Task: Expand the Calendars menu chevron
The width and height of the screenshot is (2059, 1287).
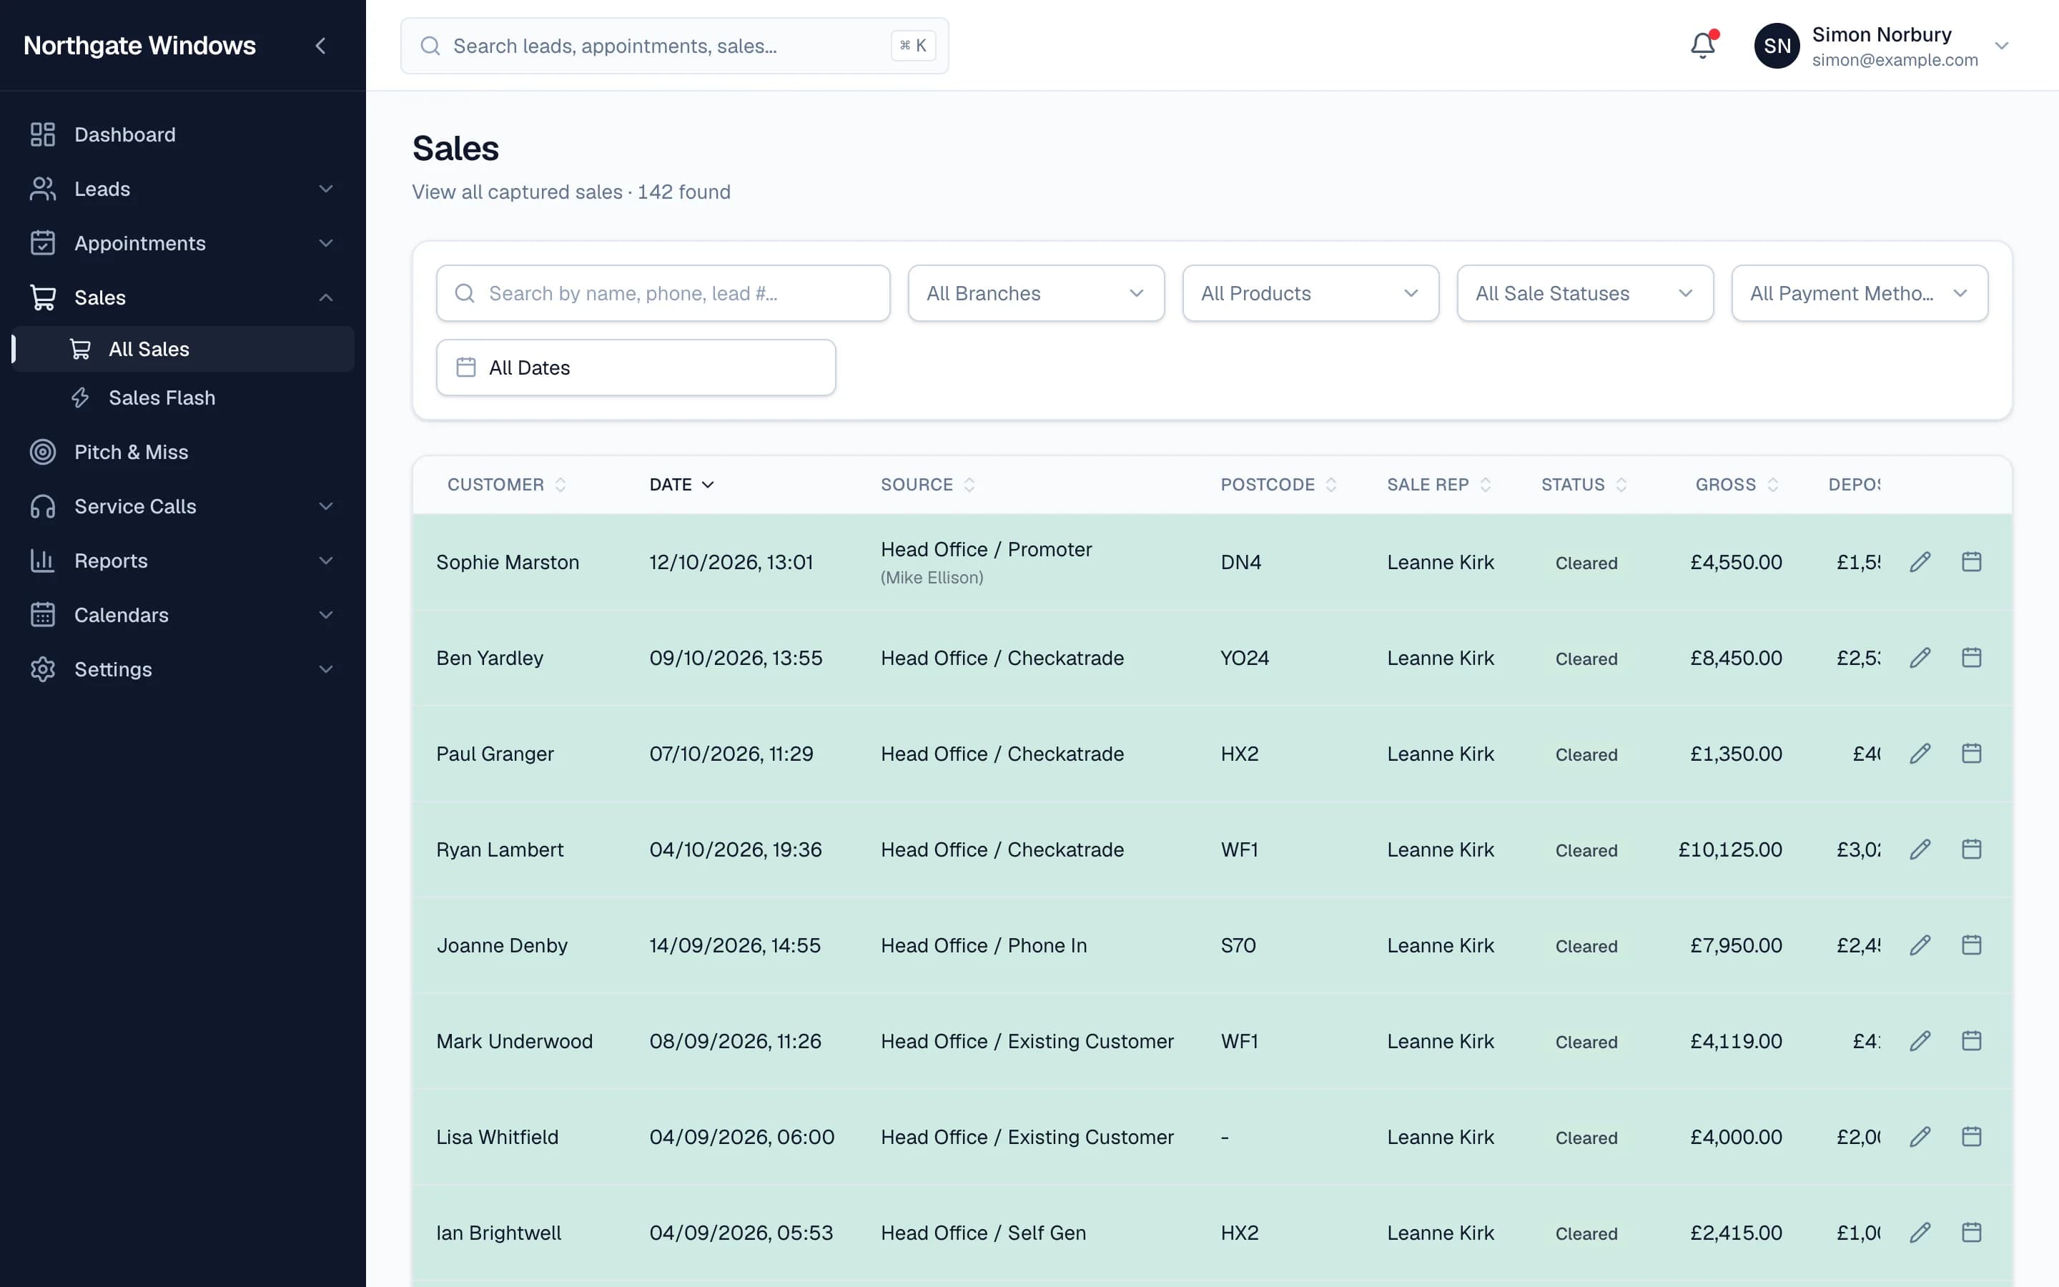Action: [x=326, y=616]
